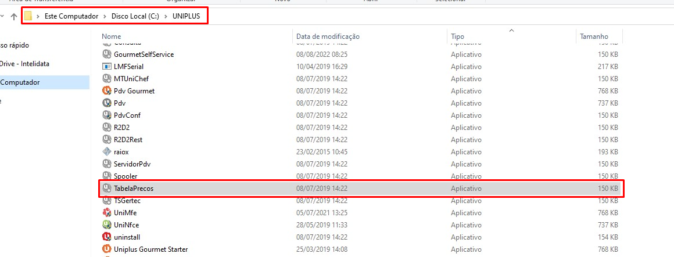Sort by Data de modificação column

point(328,37)
